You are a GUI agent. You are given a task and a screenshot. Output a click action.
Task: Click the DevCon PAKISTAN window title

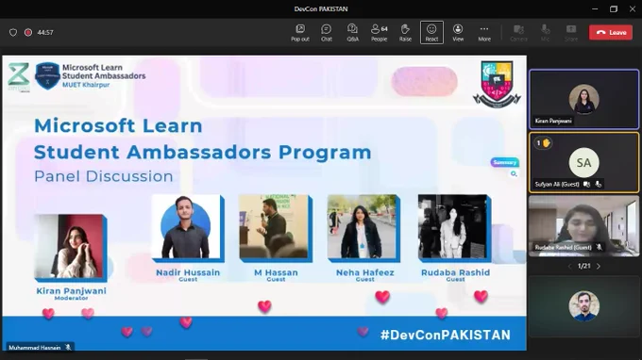click(321, 9)
